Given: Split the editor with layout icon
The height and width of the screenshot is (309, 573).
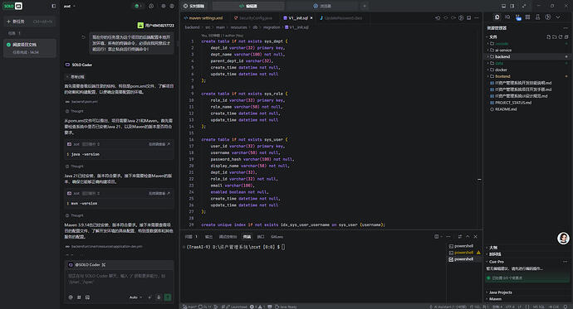Looking at the screenshot, I should (x=469, y=18).
